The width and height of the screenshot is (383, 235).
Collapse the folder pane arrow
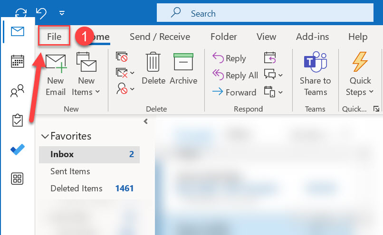point(145,121)
